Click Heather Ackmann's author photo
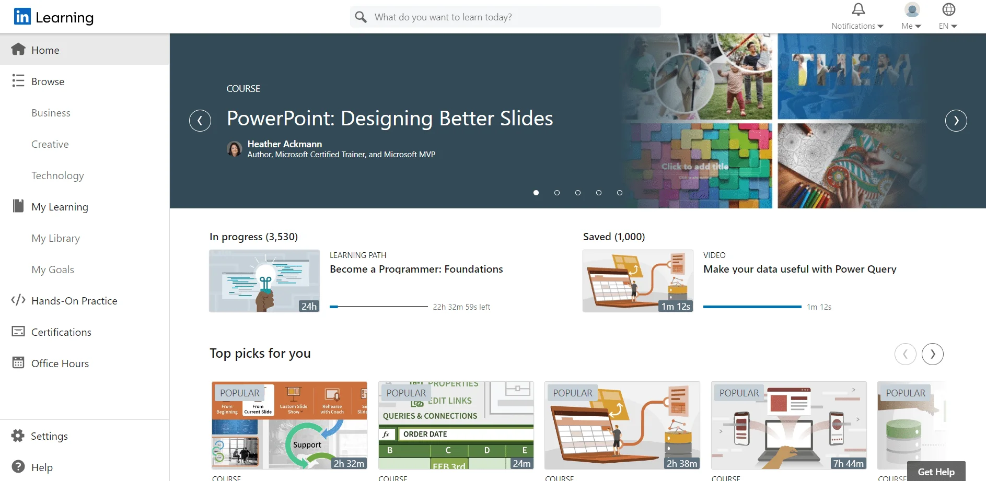 click(235, 149)
